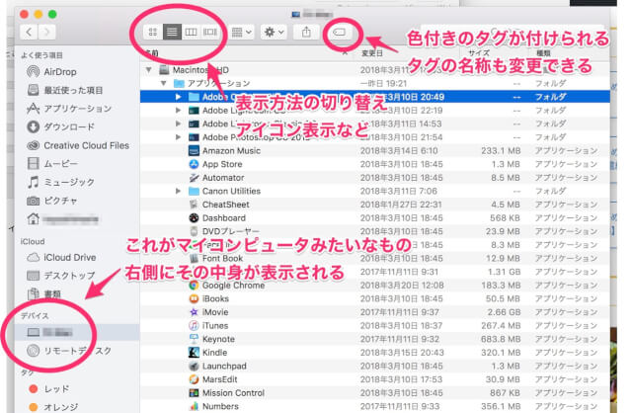This screenshot has height=413, width=632.
Task: Select Kindle in the list
Action: [x=214, y=353]
